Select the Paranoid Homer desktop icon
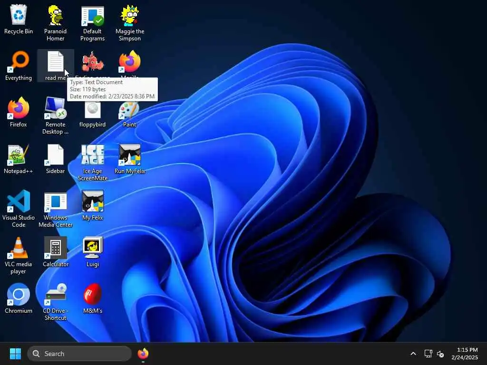This screenshot has height=365, width=487. tap(55, 23)
